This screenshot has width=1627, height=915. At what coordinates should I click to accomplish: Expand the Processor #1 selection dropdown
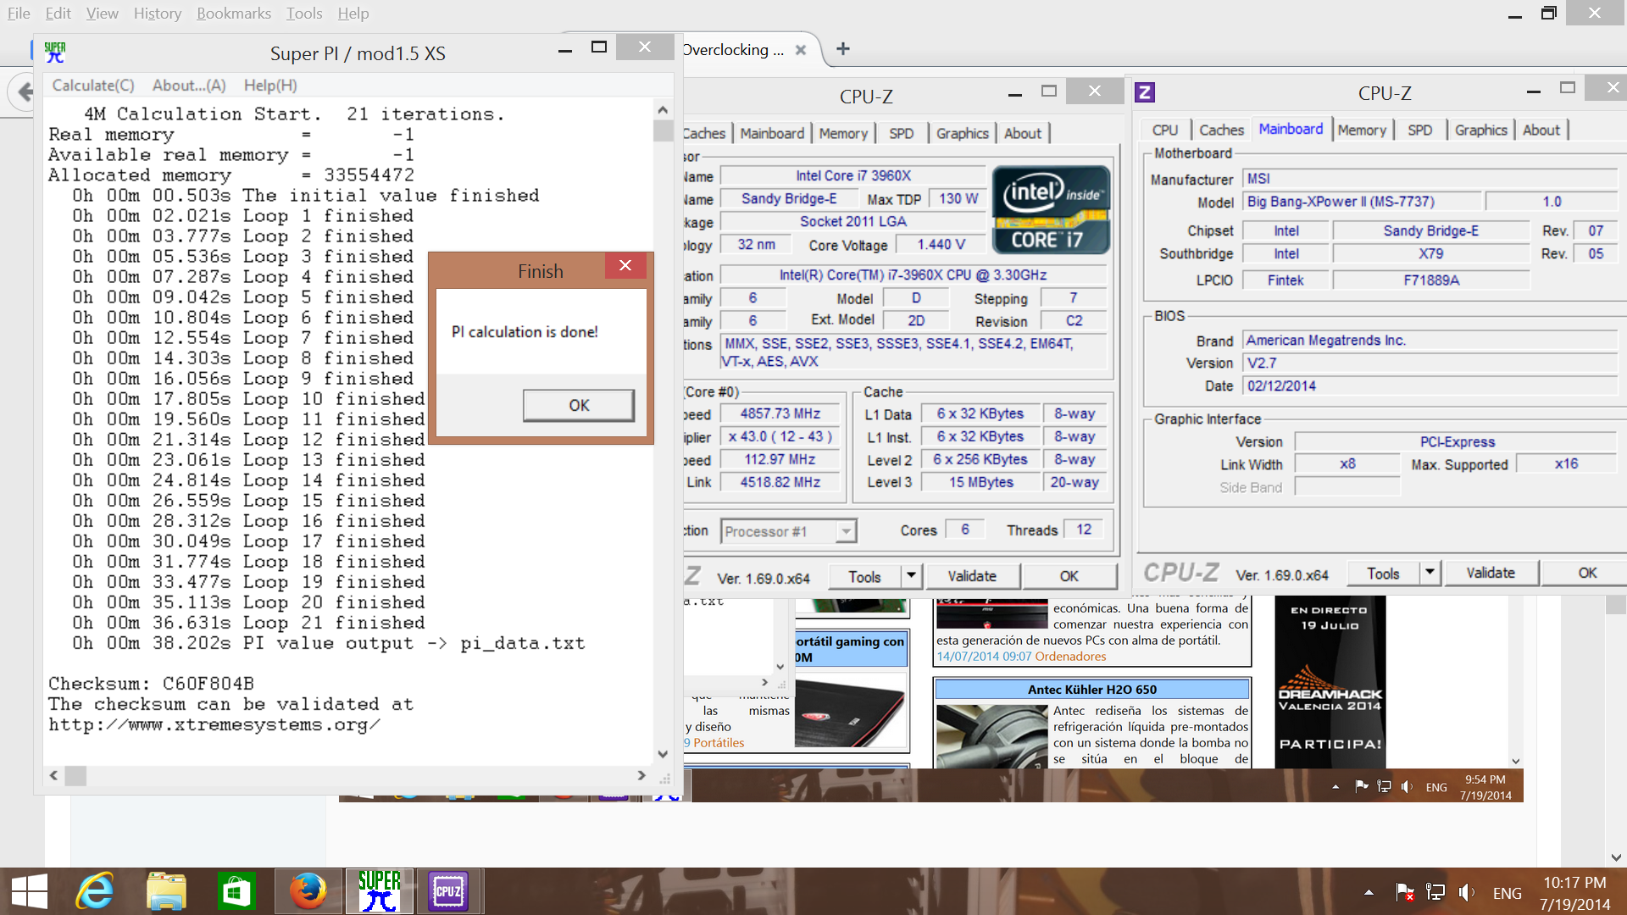(845, 531)
